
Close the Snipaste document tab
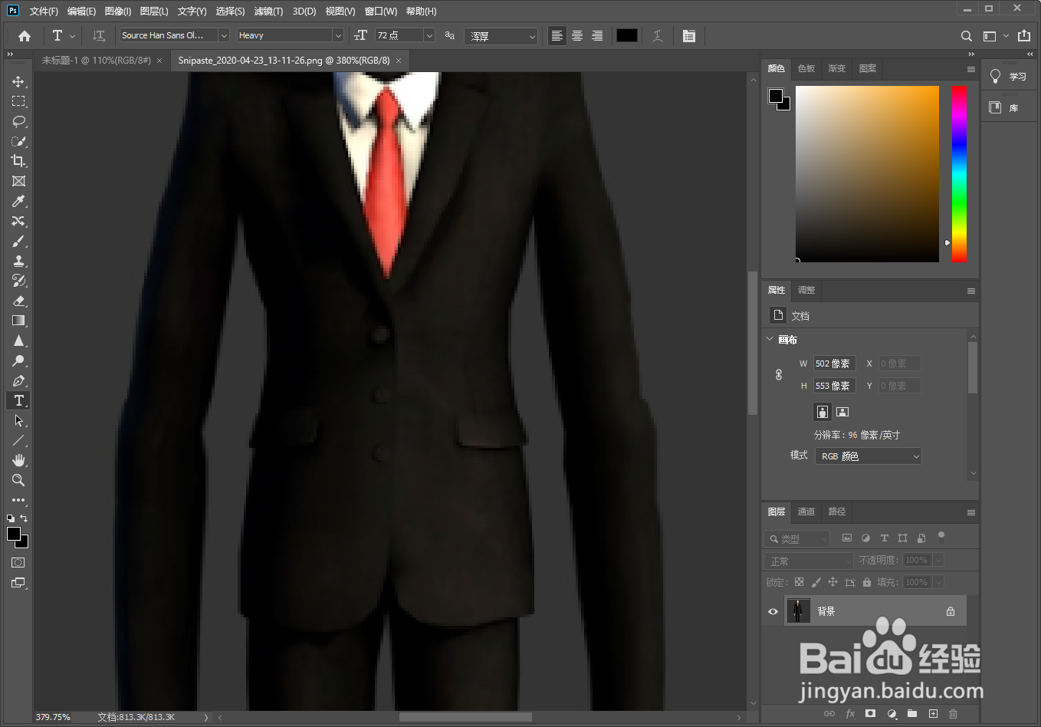pos(399,61)
